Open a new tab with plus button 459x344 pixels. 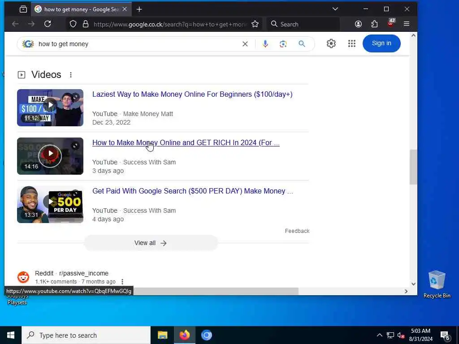pos(139,9)
